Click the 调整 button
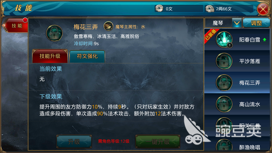272x153 pixels. click(x=256, y=23)
